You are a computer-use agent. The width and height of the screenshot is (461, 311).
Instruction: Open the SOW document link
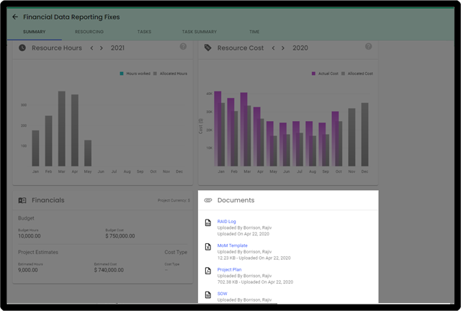click(x=223, y=294)
